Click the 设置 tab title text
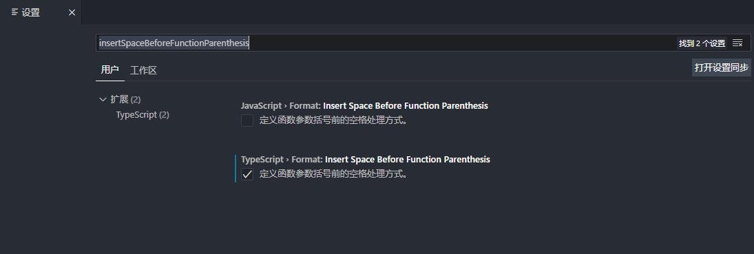Screen dimensions: 754x254 pyautogui.click(x=31, y=12)
